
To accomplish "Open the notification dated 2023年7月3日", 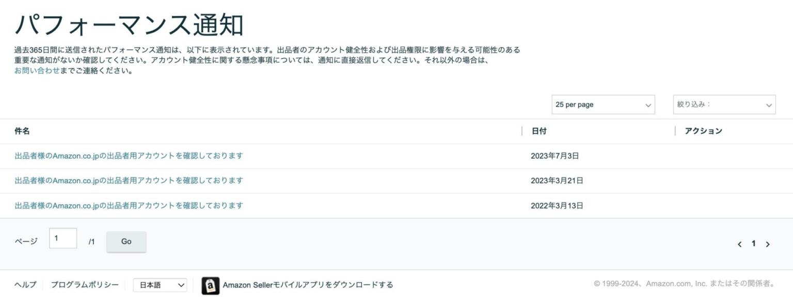I will coord(129,156).
